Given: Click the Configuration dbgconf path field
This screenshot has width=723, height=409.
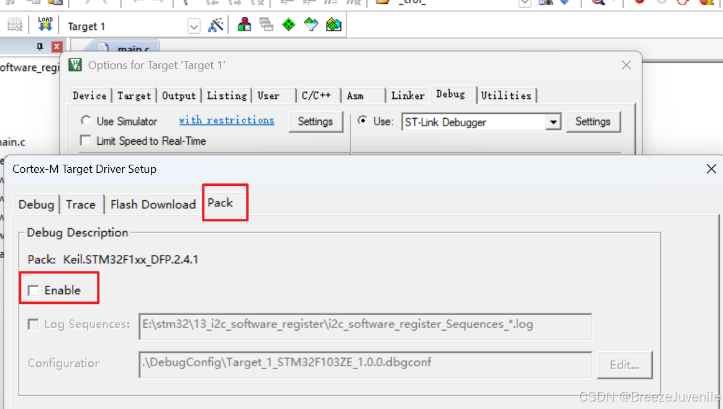Looking at the screenshot, I should point(365,364).
